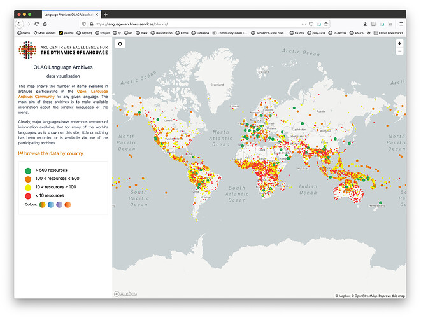Viewport: 421px width, 318px height.
Task: Click the '© OpenStreetMap' attribution link
Action: [x=364, y=296]
